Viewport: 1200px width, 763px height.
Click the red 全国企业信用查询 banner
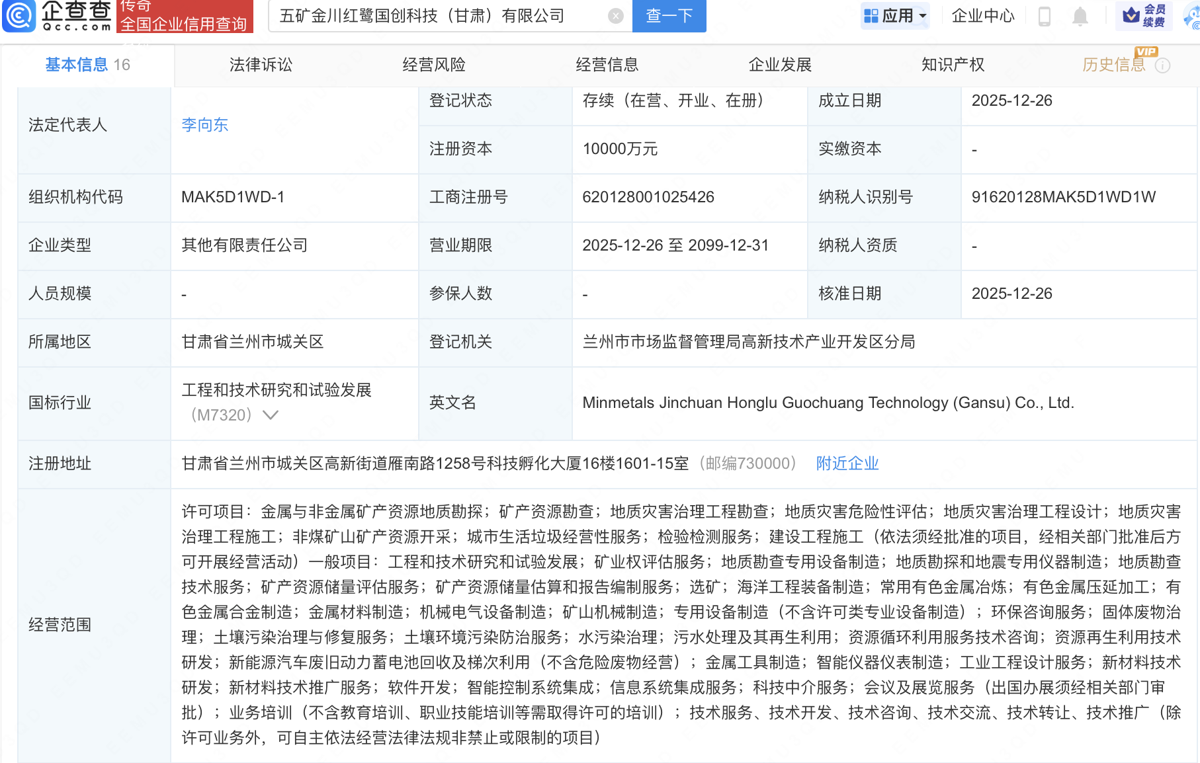pos(185,17)
